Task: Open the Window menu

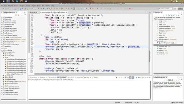Action: (48, 6)
